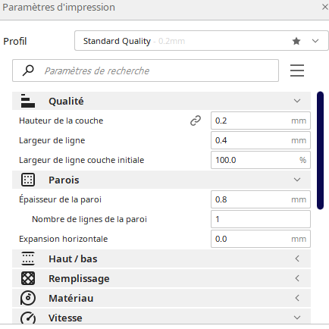Click the Qualité layers icon
The width and height of the screenshot is (329, 329).
coord(28,101)
